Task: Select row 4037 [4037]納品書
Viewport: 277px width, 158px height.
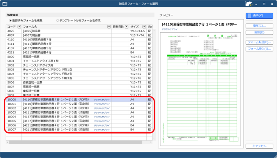Action: click(79, 35)
